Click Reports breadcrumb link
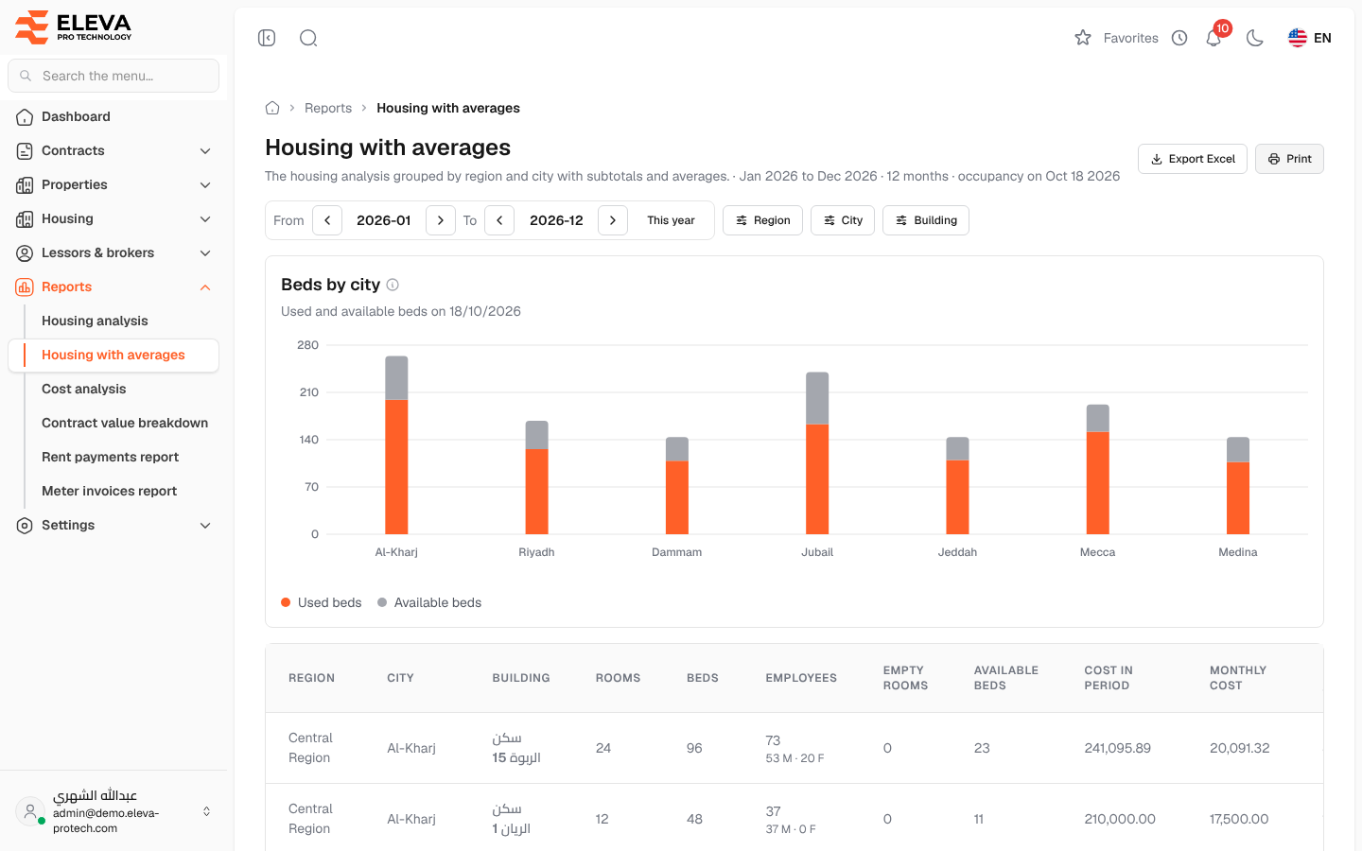The image size is (1362, 851). click(x=328, y=108)
